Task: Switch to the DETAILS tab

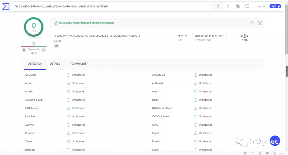Action: (x=55, y=64)
